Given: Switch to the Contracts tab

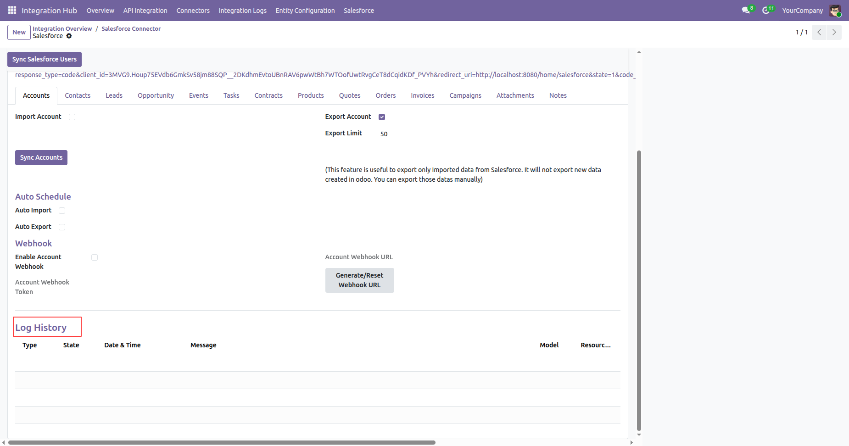Looking at the screenshot, I should coord(268,95).
